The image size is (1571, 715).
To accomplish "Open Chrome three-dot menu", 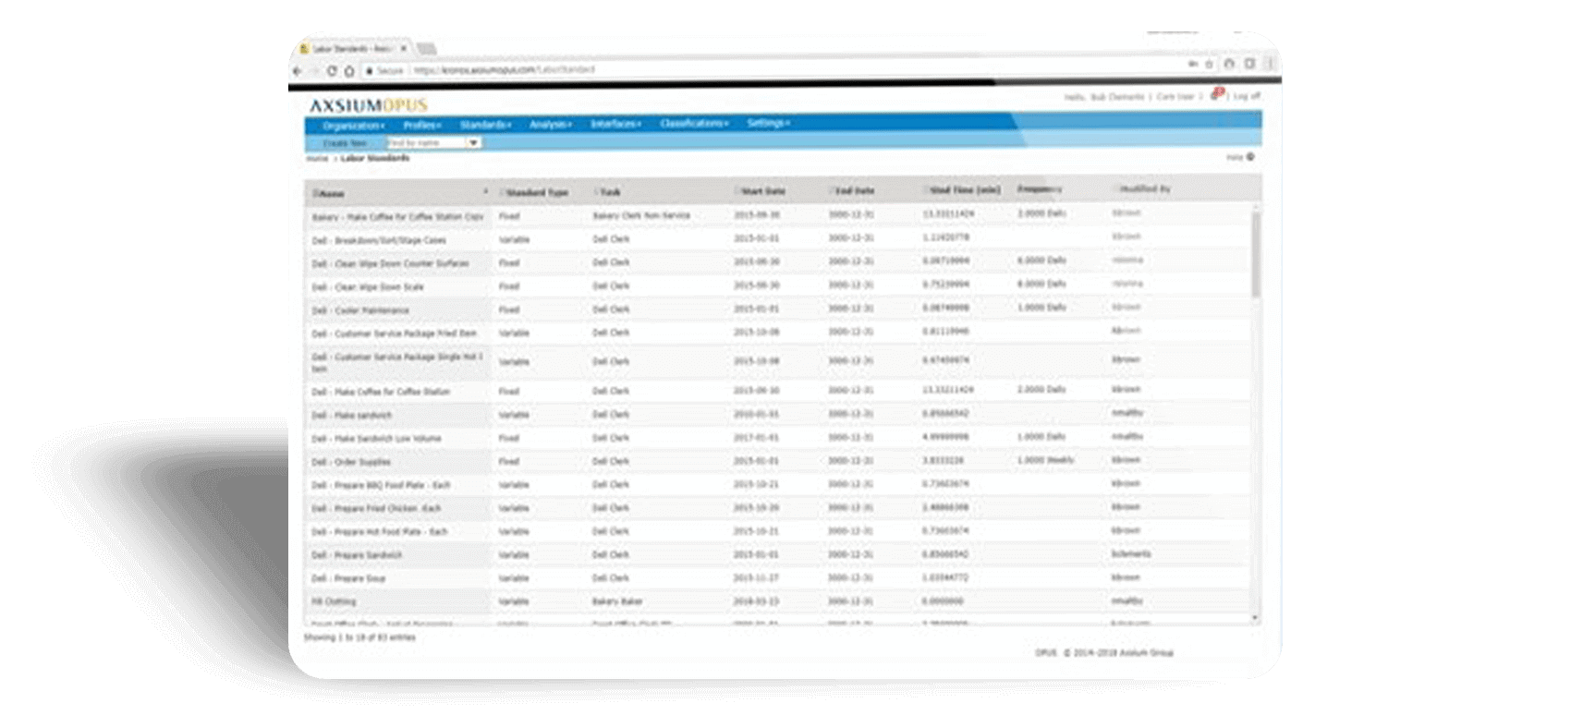I will (x=1269, y=64).
